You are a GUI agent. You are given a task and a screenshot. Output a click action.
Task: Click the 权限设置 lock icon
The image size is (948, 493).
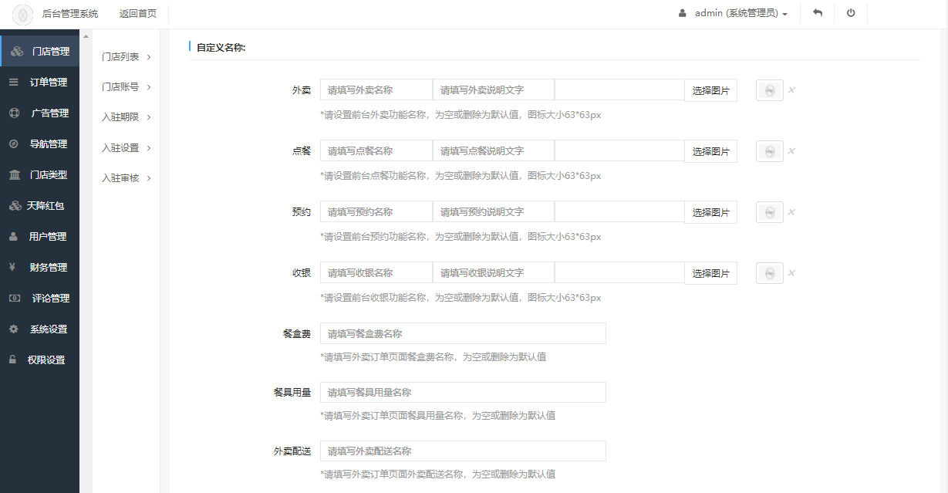click(12, 360)
